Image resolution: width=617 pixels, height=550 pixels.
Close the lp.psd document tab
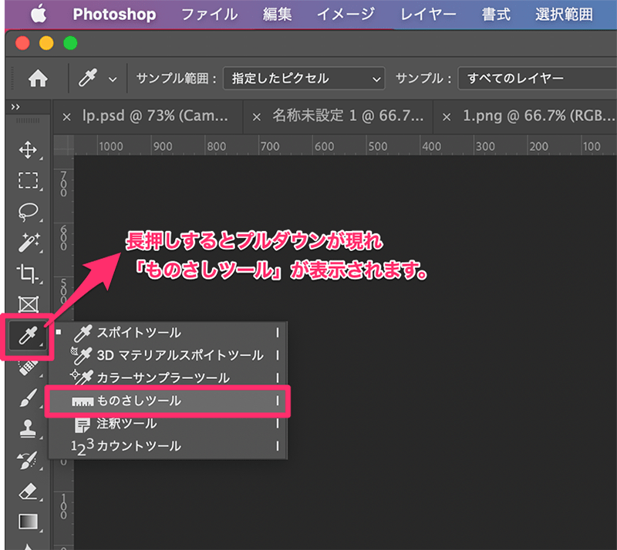[66, 116]
